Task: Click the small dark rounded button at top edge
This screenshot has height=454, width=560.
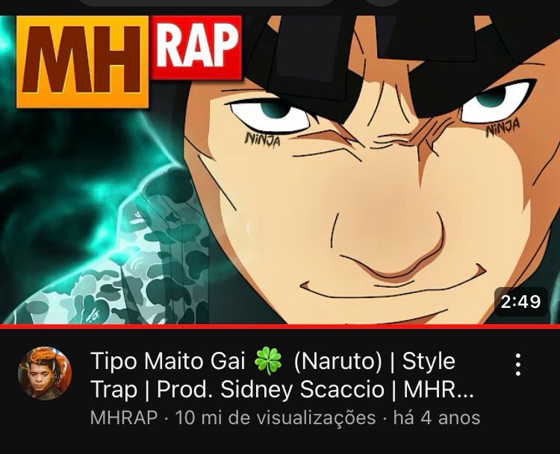Action: point(382,2)
